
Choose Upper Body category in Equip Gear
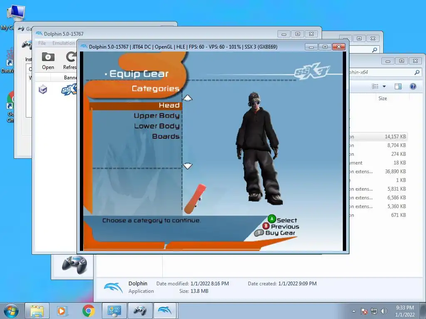tap(156, 116)
